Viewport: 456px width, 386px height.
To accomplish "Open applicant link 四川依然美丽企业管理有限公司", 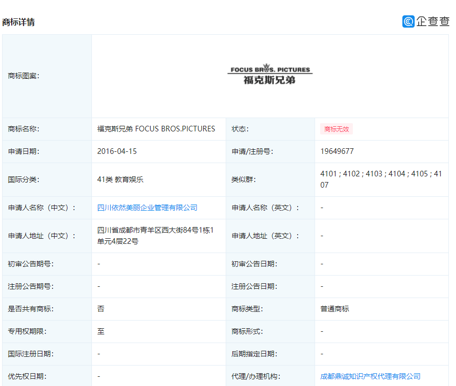I will (147, 208).
